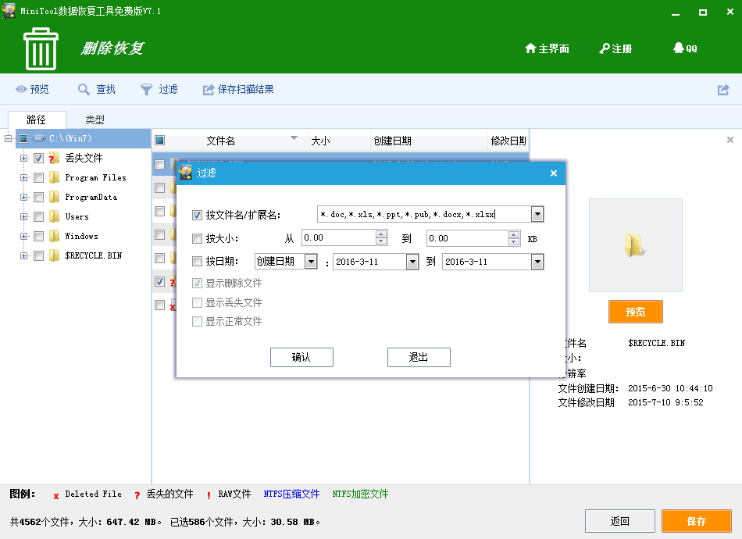Click the Save scan results icon

click(x=209, y=89)
